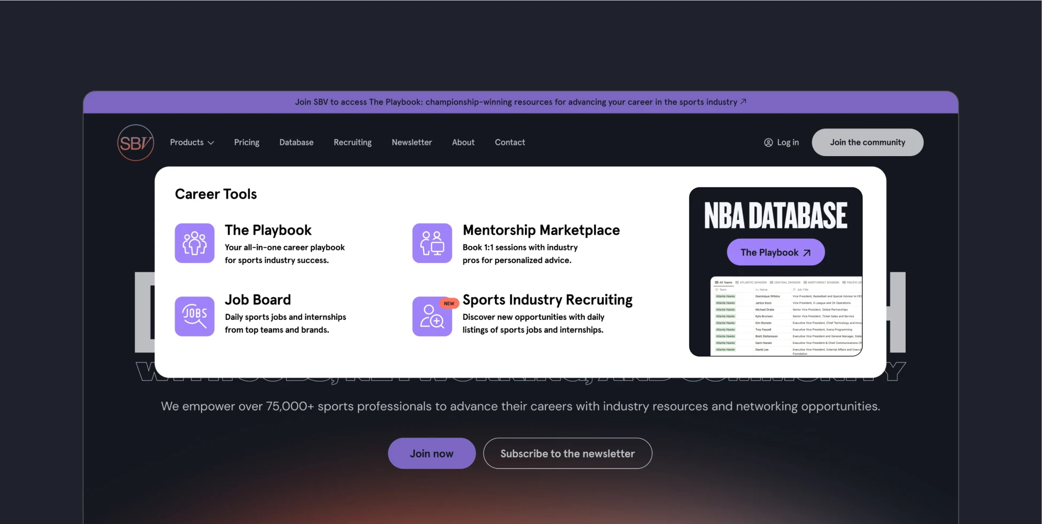Click the arrow icon in top banner
The width and height of the screenshot is (1042, 524).
tap(743, 102)
